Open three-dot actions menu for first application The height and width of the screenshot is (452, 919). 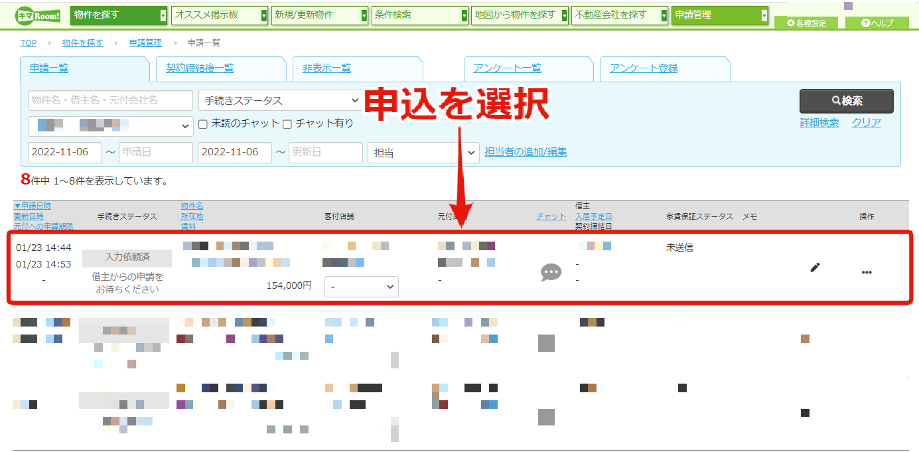tap(867, 272)
